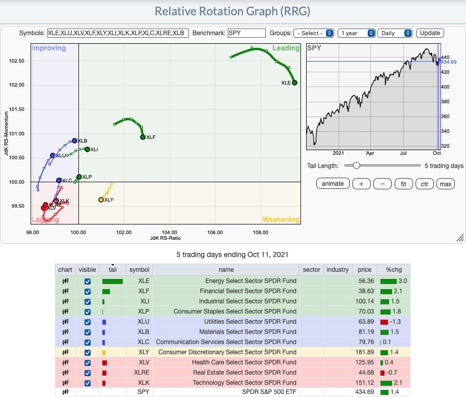Viewport: 466px width, 397px height.
Task: Grab the chart corner resize handle
Action: click(x=460, y=238)
